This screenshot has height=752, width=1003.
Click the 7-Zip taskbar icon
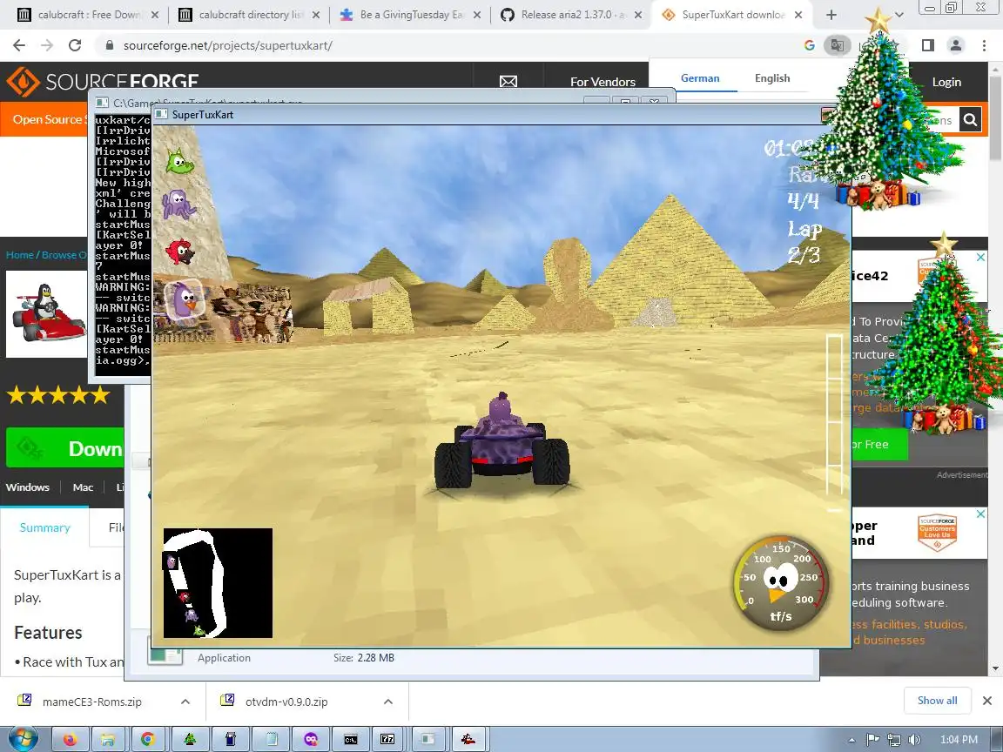coord(387,739)
